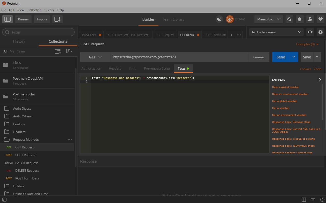Screen dimensions: 326x203
Task: Click the Send button
Action: [x=281, y=57]
